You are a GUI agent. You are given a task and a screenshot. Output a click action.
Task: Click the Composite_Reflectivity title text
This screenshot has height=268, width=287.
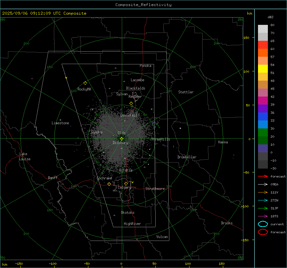click(x=143, y=5)
